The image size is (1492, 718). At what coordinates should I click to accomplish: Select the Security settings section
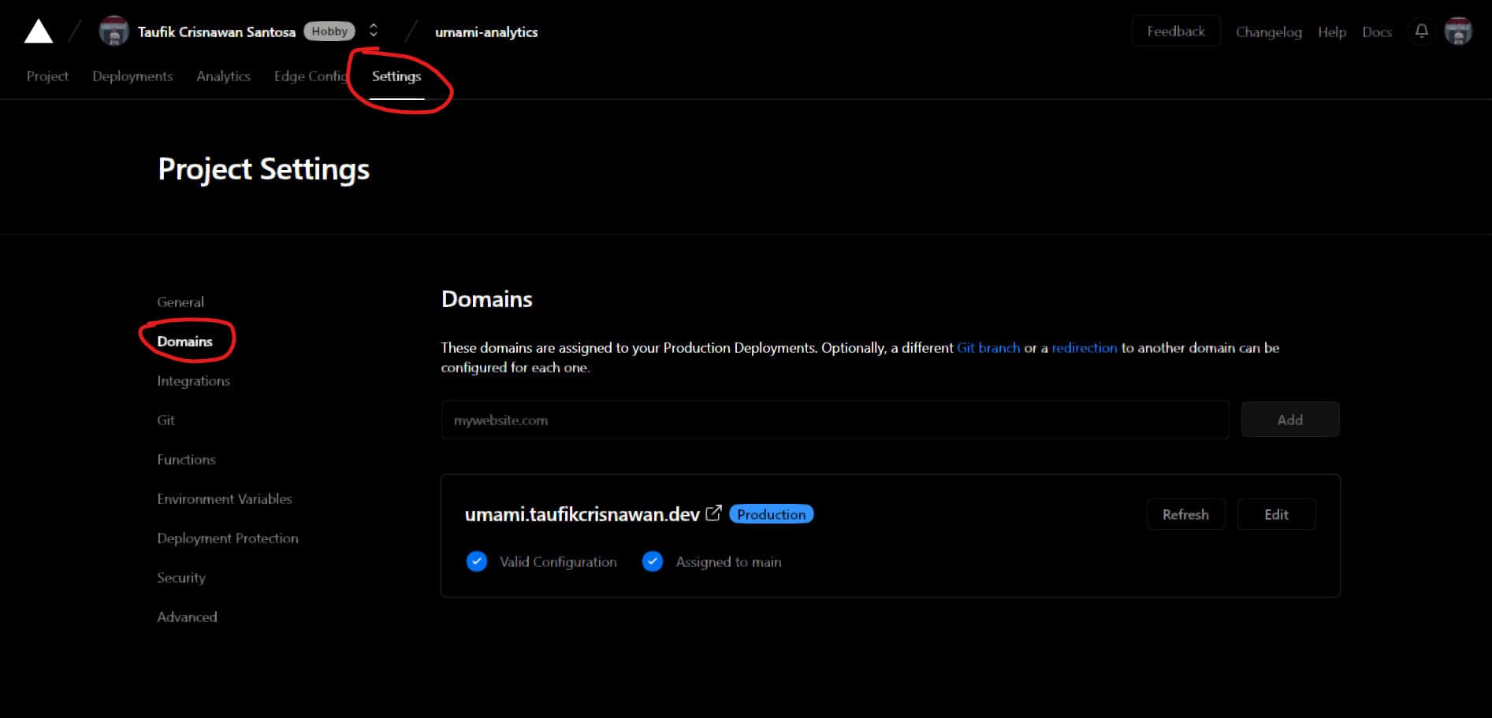click(x=180, y=577)
